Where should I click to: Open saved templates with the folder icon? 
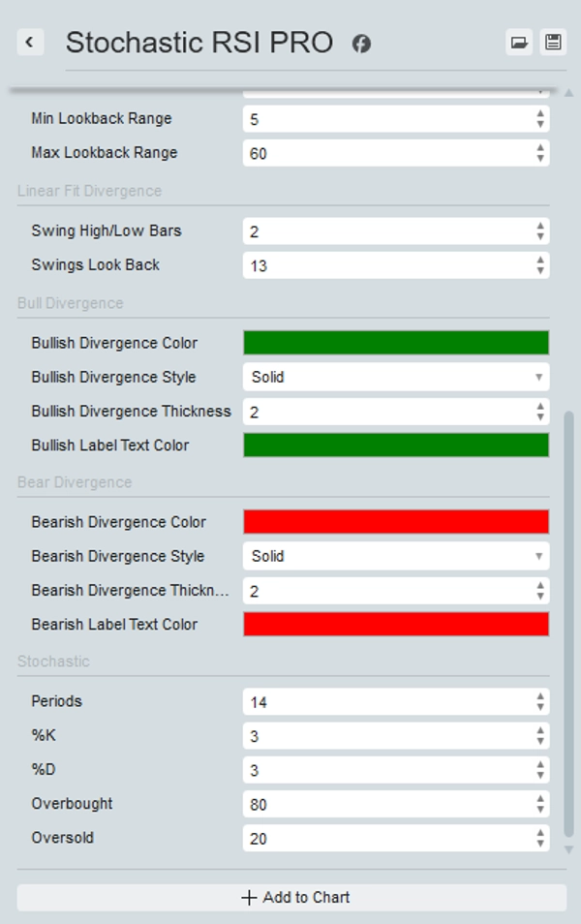click(x=519, y=43)
